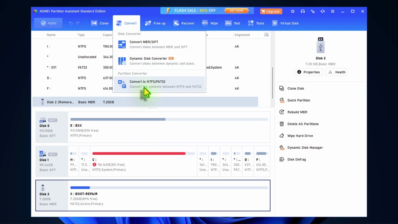Image resolution: width=398 pixels, height=224 pixels.
Task: Run Quick Partition on Disk 2
Action: 294,100
